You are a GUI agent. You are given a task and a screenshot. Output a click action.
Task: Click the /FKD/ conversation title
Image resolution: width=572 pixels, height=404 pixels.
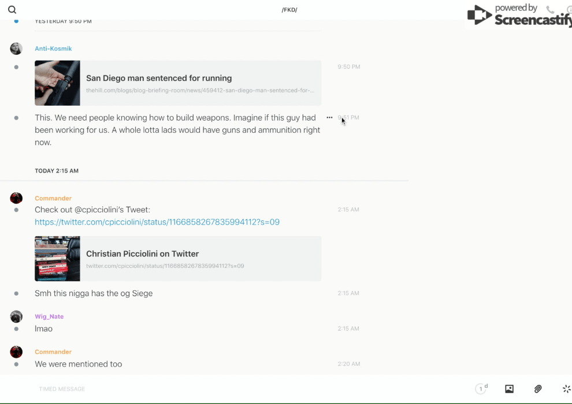point(289,10)
